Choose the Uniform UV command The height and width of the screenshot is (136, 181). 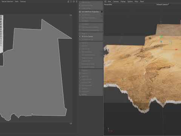(x=90, y=61)
